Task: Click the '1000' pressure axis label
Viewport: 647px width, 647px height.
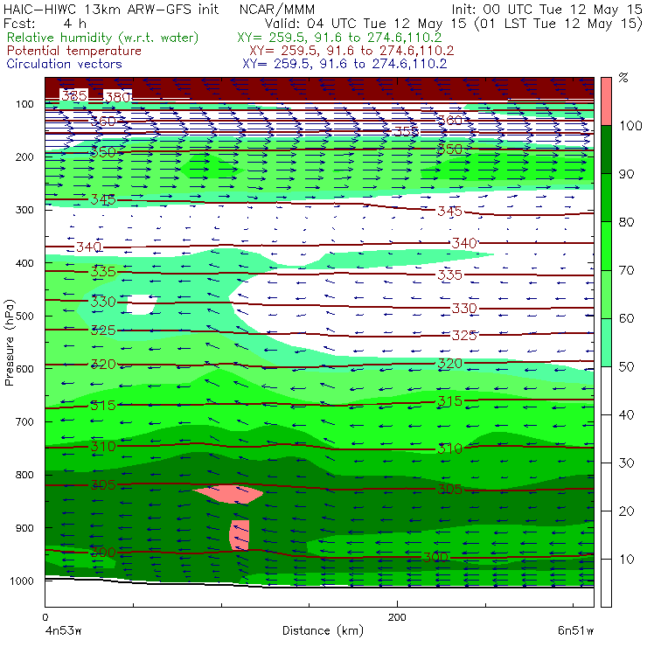Action: [22, 581]
